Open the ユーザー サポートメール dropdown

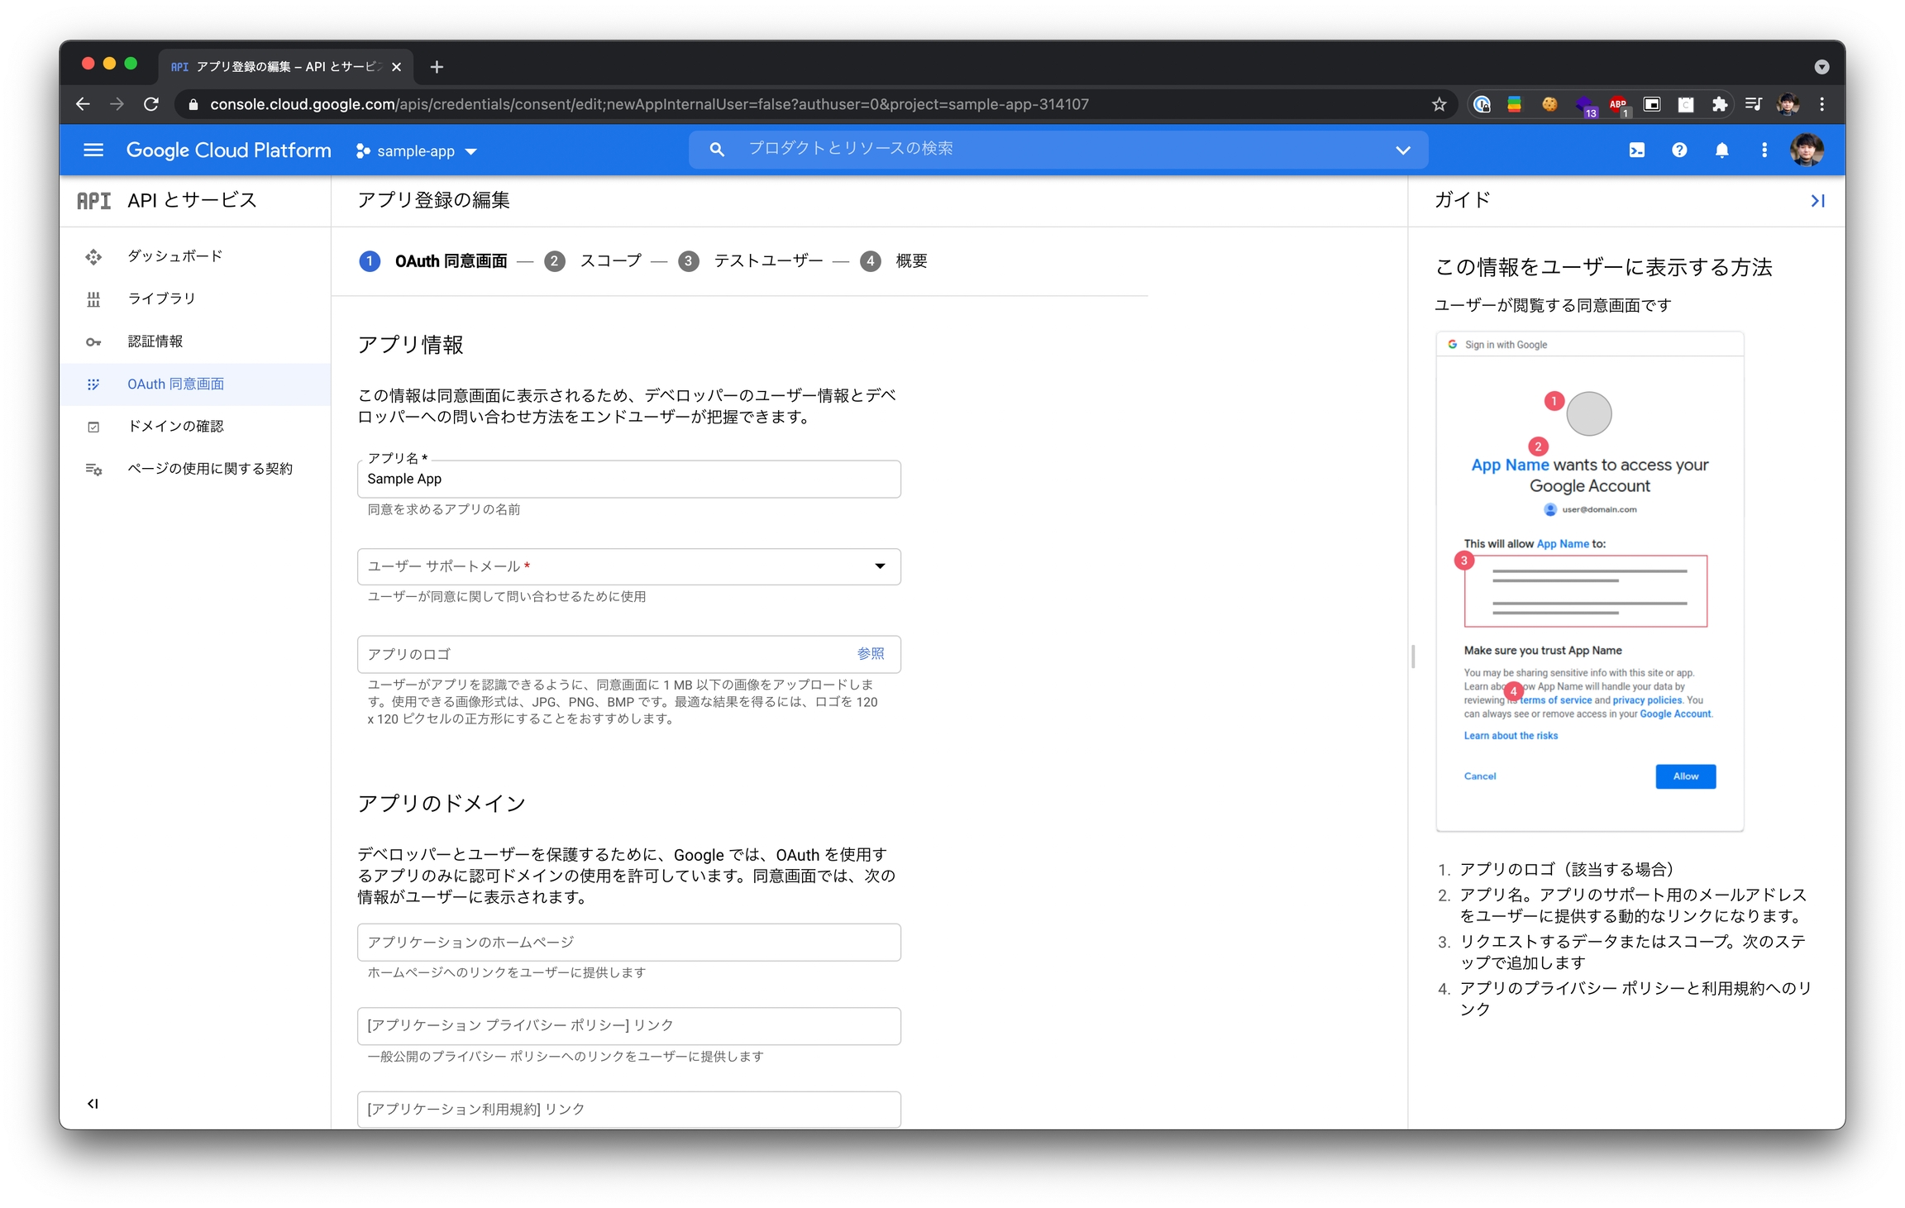click(x=628, y=566)
